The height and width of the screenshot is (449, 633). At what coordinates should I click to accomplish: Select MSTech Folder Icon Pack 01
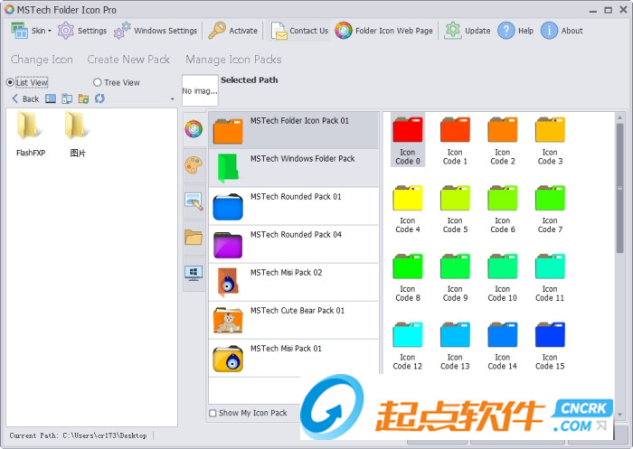294,130
